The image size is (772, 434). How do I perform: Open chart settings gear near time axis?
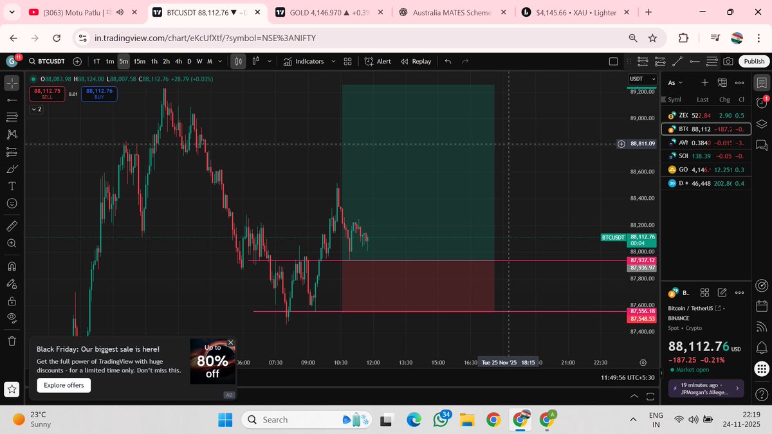(643, 363)
